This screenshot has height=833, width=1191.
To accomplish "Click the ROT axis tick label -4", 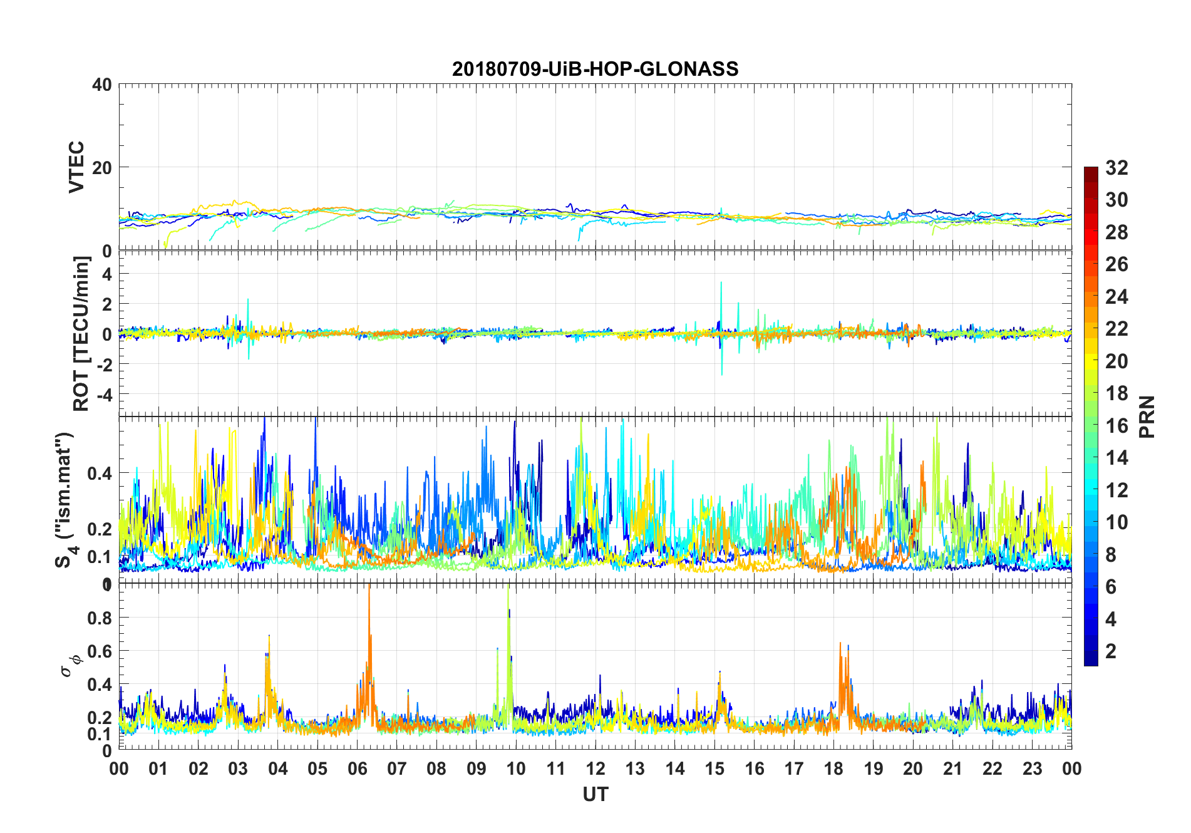I will click(x=103, y=395).
